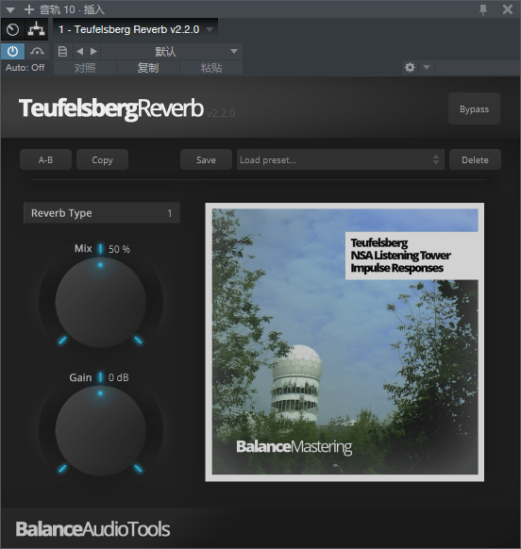Click the BalanceAudioTools logo

point(92,528)
